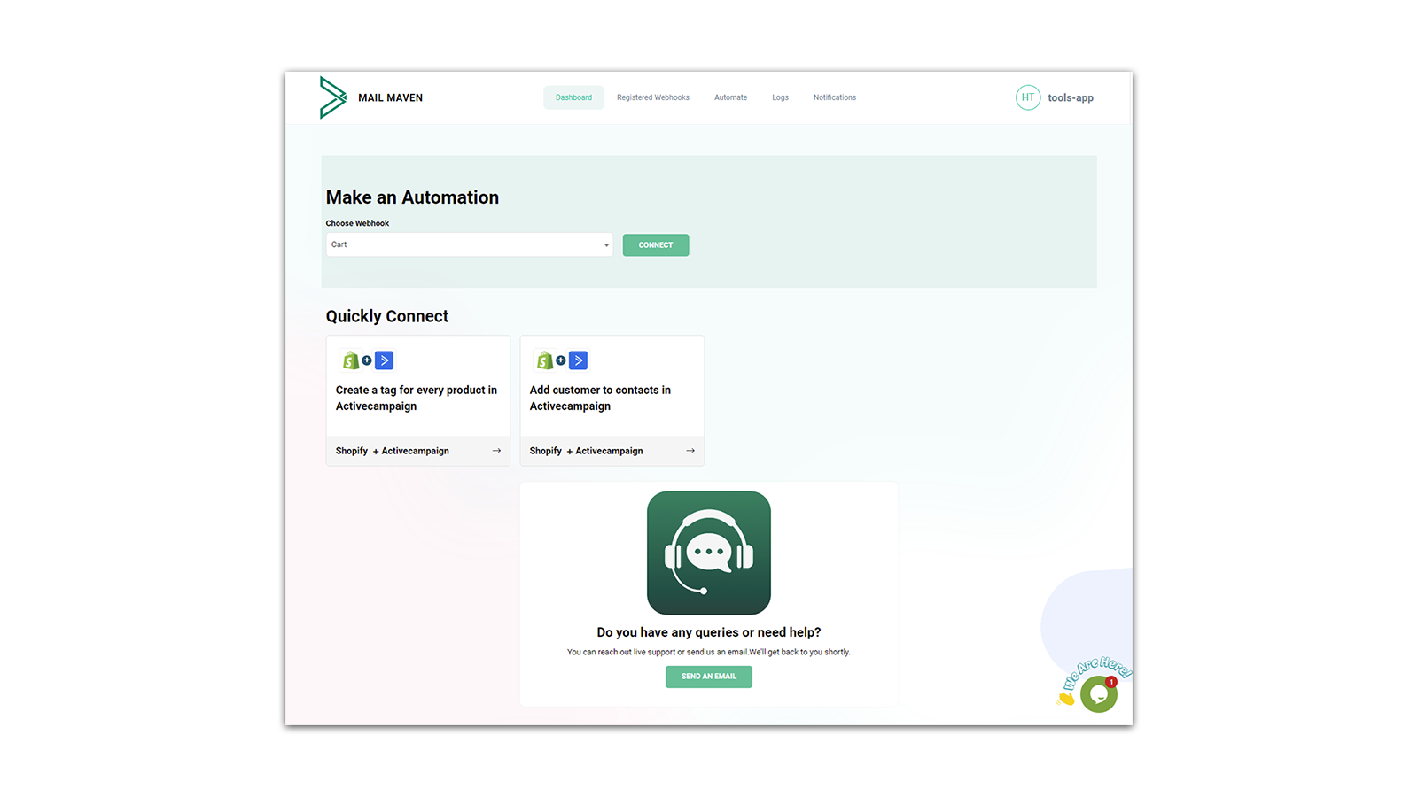View the Notifications tab
The height and width of the screenshot is (797, 1418).
[x=835, y=97]
